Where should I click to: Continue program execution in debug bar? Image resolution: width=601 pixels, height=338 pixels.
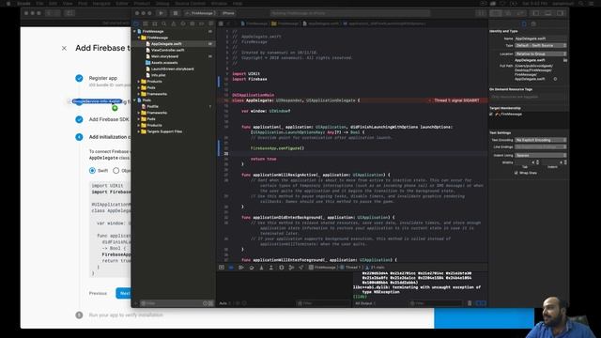pos(241,267)
